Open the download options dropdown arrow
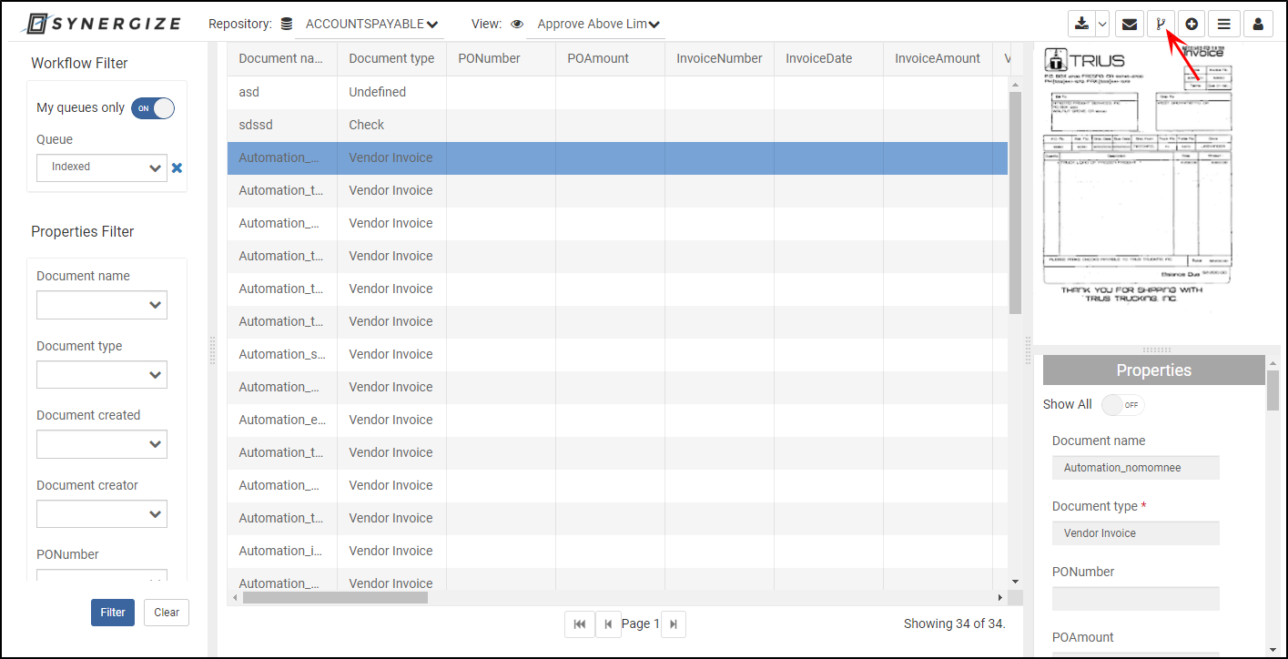Screen dimensions: 1288x659 pyautogui.click(x=1102, y=24)
